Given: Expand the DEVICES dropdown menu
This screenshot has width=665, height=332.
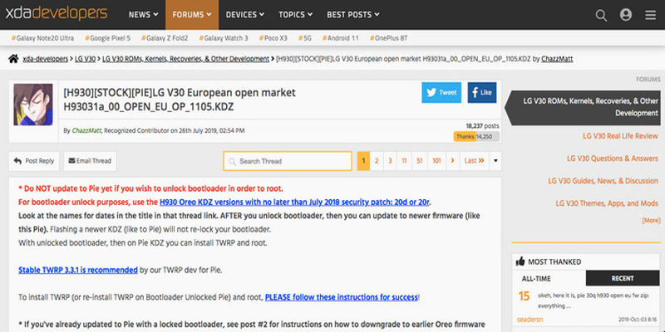Looking at the screenshot, I should click(246, 14).
